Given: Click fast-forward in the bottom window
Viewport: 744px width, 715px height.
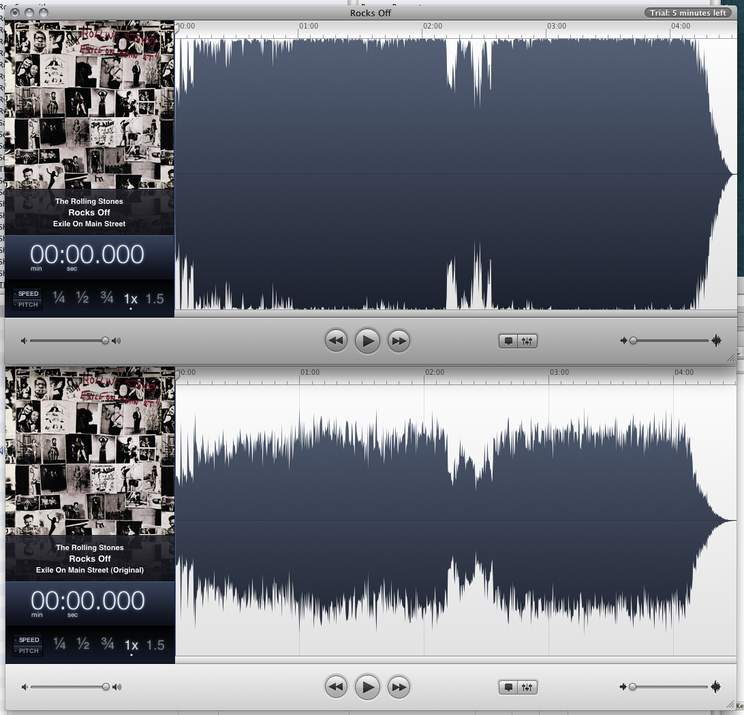Looking at the screenshot, I should point(399,686).
